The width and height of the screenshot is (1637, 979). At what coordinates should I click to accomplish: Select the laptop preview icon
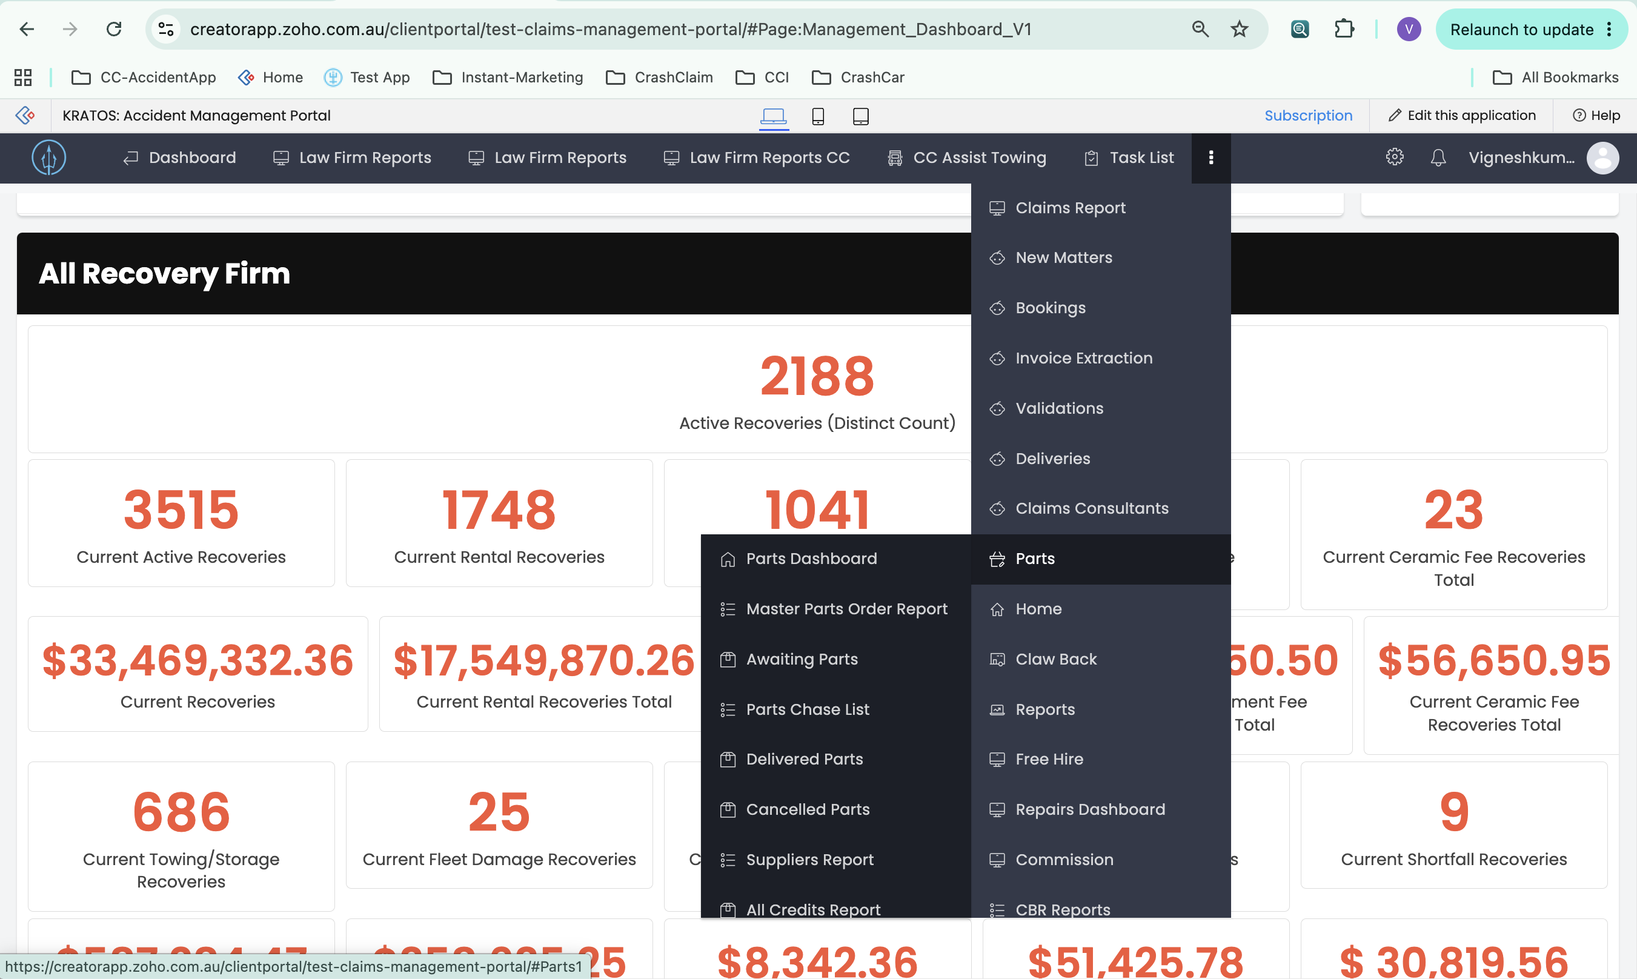click(774, 116)
